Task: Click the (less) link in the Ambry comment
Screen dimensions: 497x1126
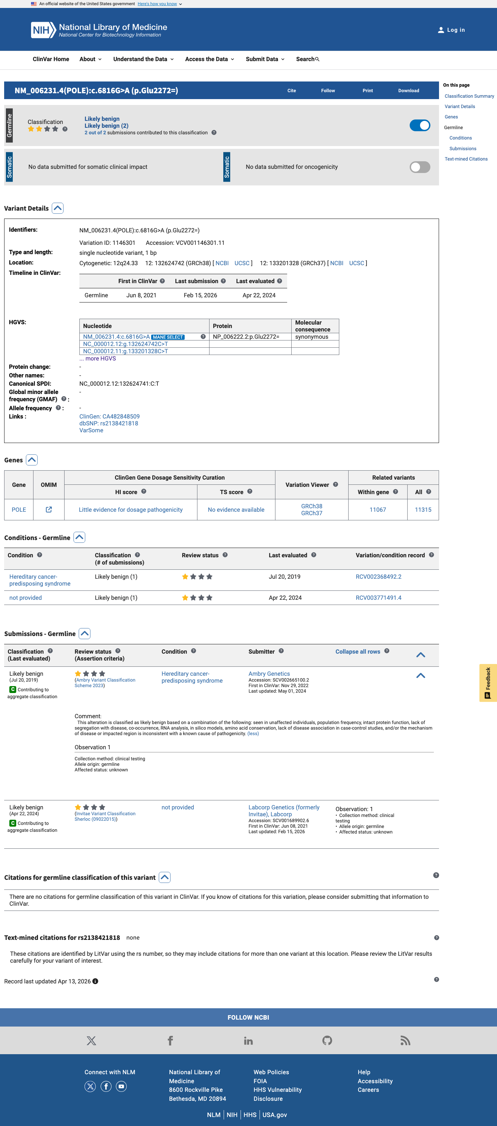Action: click(253, 734)
